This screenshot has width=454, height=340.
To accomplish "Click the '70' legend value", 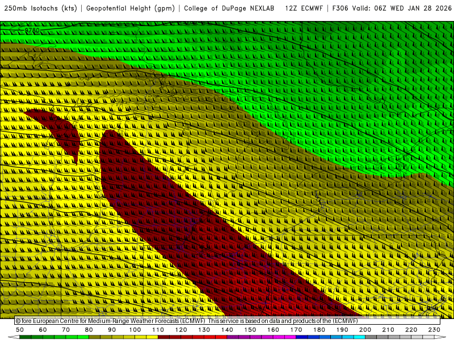I will pyautogui.click(x=66, y=330).
